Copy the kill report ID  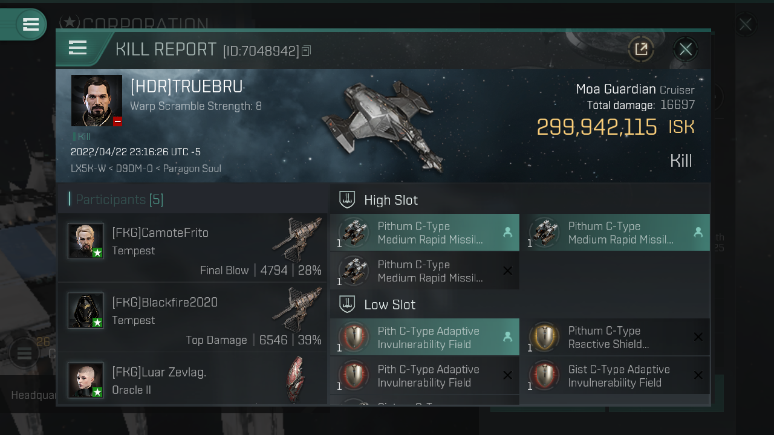306,51
